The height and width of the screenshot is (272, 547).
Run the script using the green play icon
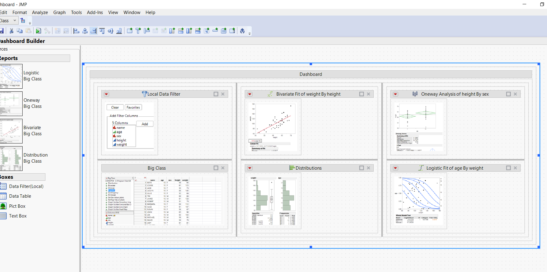point(38,31)
